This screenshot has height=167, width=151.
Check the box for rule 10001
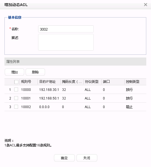pos(16,98)
